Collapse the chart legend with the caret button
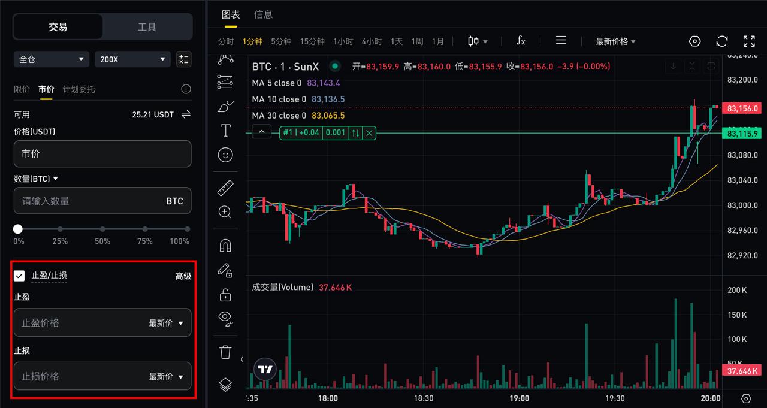Image resolution: width=767 pixels, height=408 pixels. pos(262,132)
